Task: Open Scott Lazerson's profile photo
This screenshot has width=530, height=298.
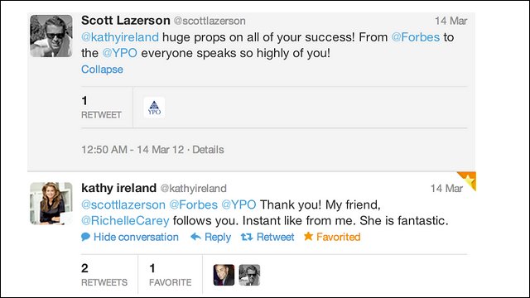Action: click(51, 36)
